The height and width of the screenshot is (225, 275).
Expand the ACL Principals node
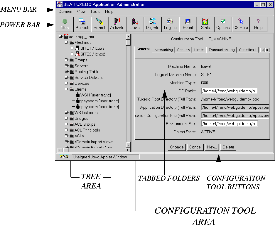point(66,130)
